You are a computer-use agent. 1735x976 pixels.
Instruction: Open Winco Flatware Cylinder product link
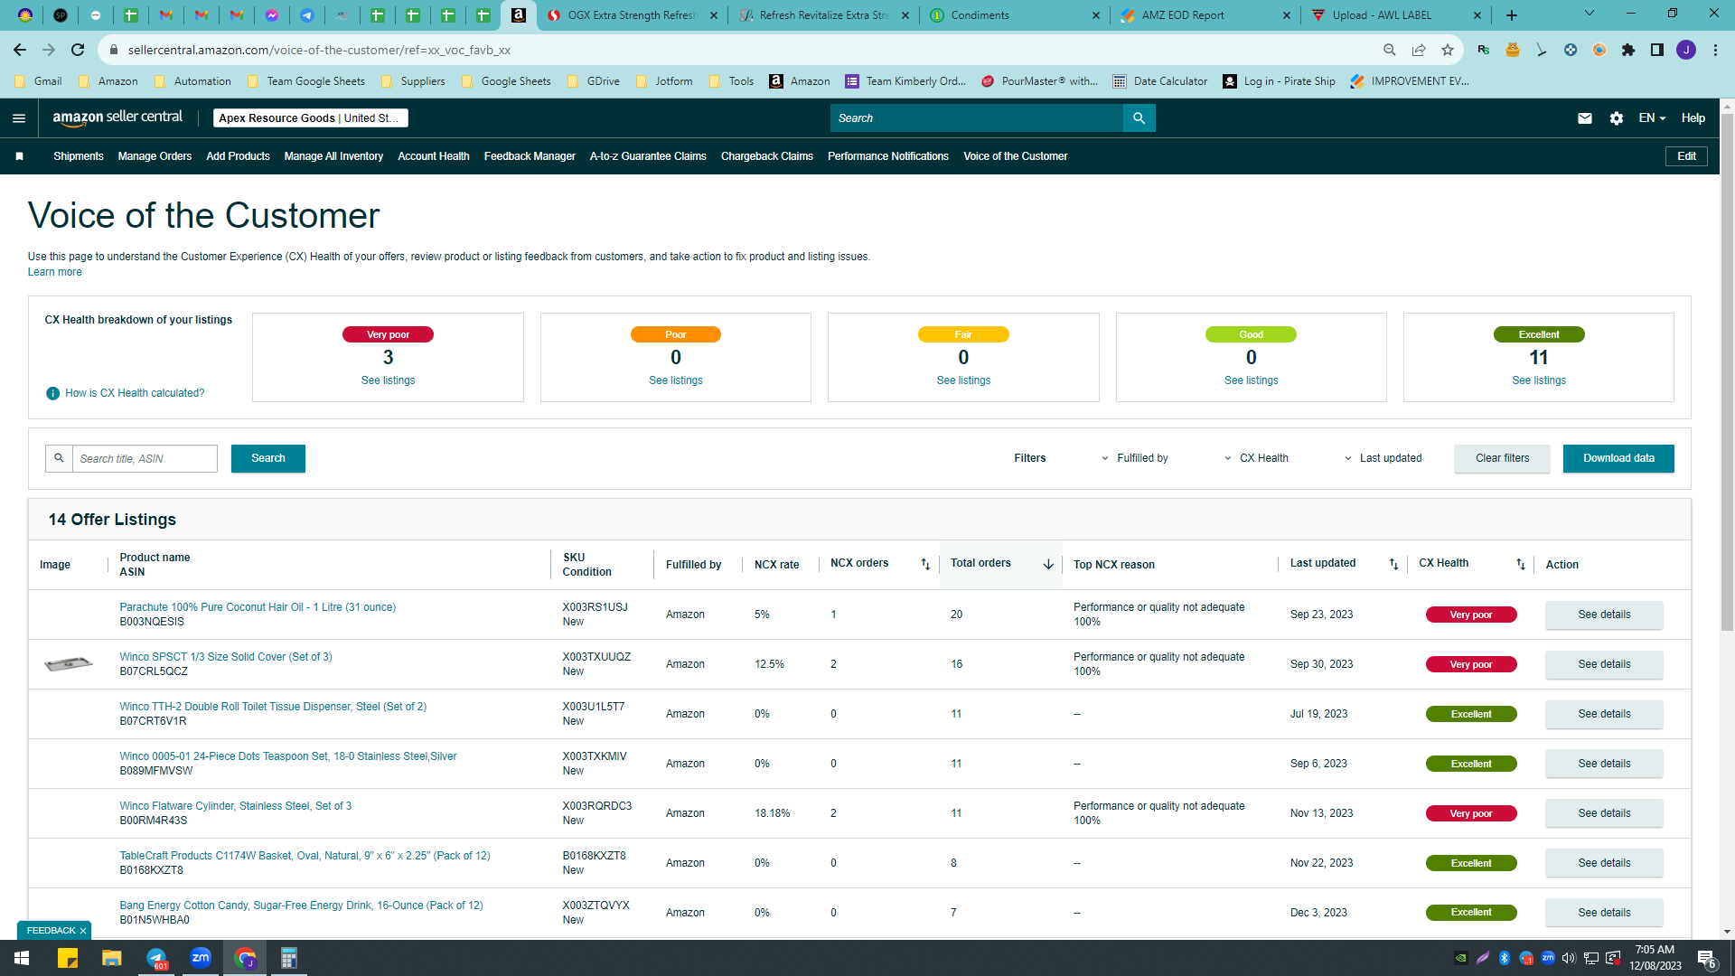pos(236,806)
